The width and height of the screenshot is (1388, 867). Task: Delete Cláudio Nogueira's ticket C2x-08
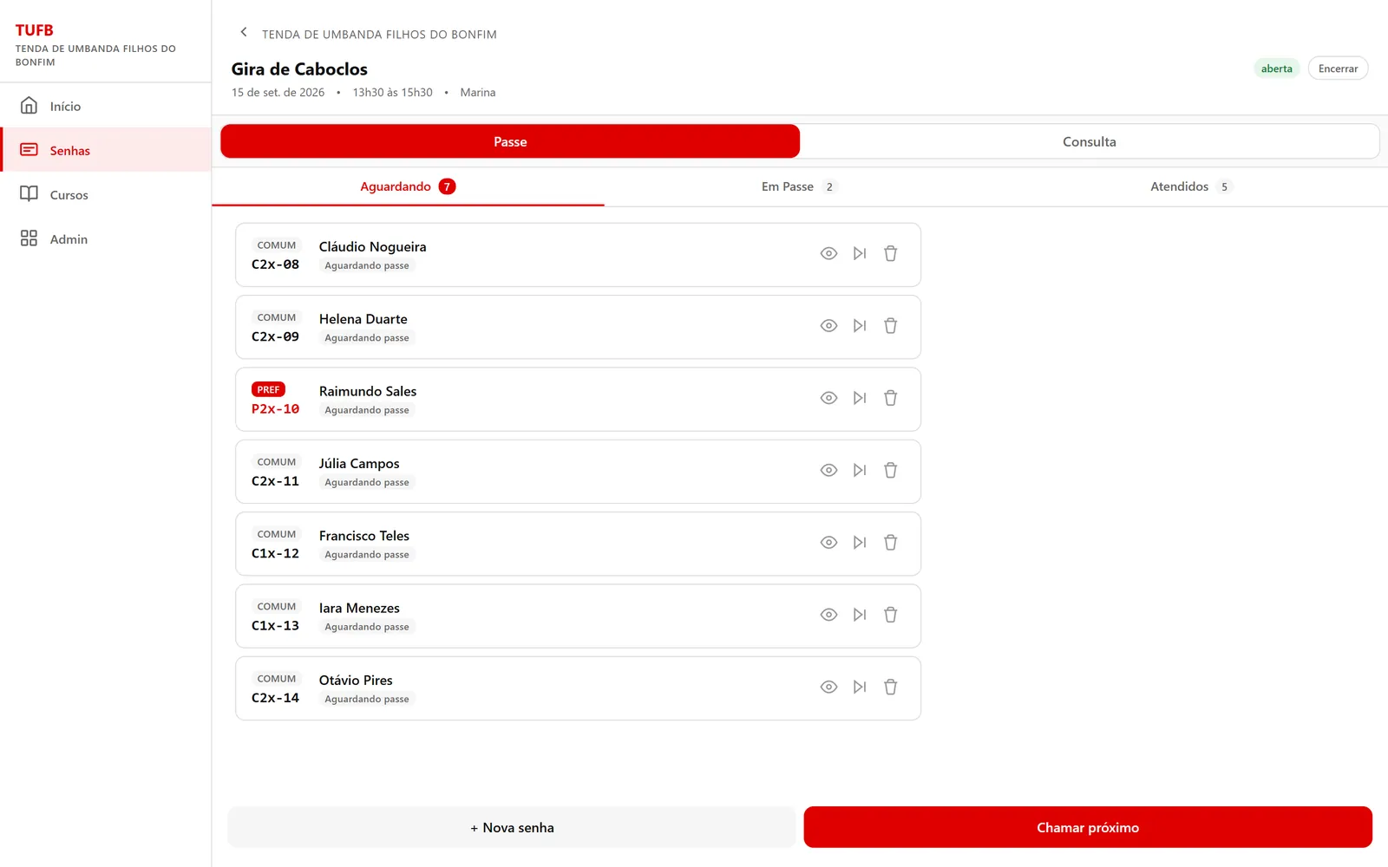click(x=890, y=254)
